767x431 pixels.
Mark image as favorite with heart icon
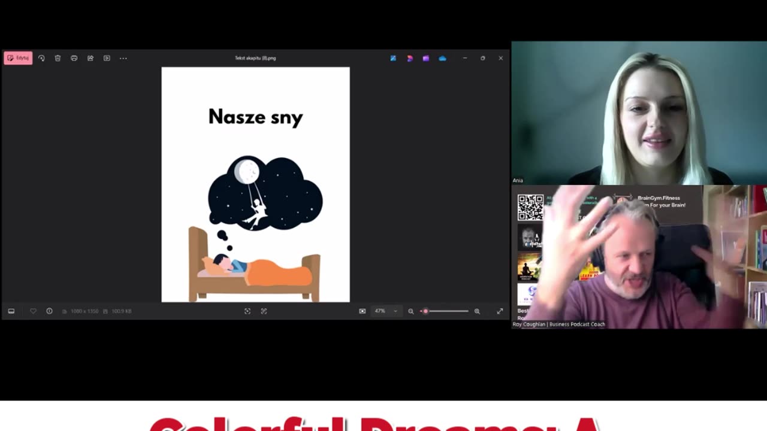[x=33, y=311]
